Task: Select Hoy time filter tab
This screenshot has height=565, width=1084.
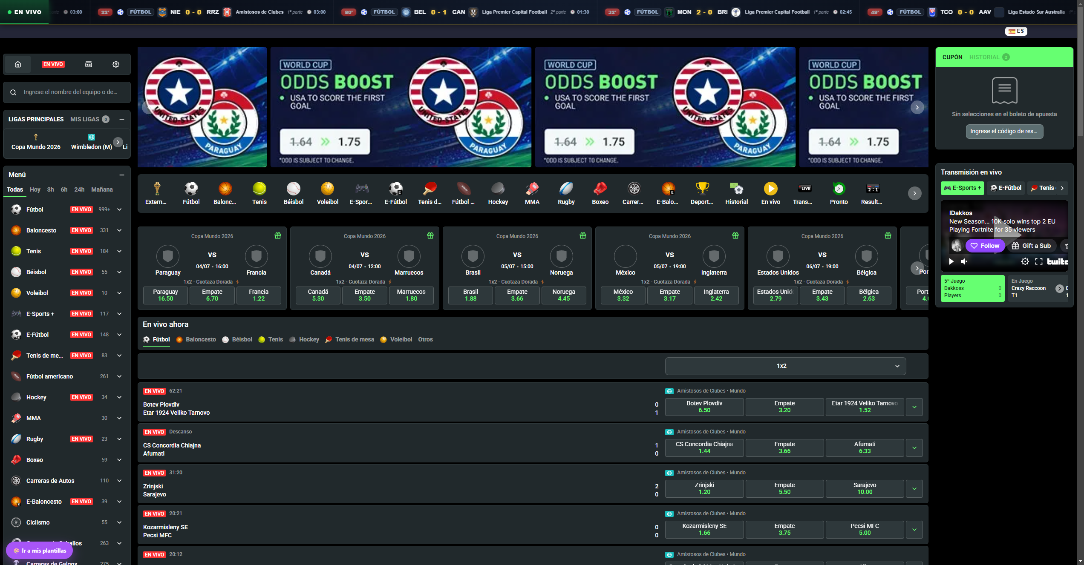Action: tap(35, 189)
